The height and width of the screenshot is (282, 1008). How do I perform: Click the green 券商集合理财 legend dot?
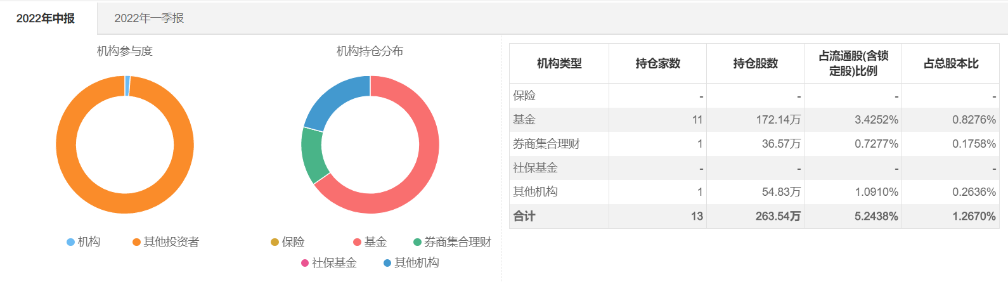(x=418, y=242)
